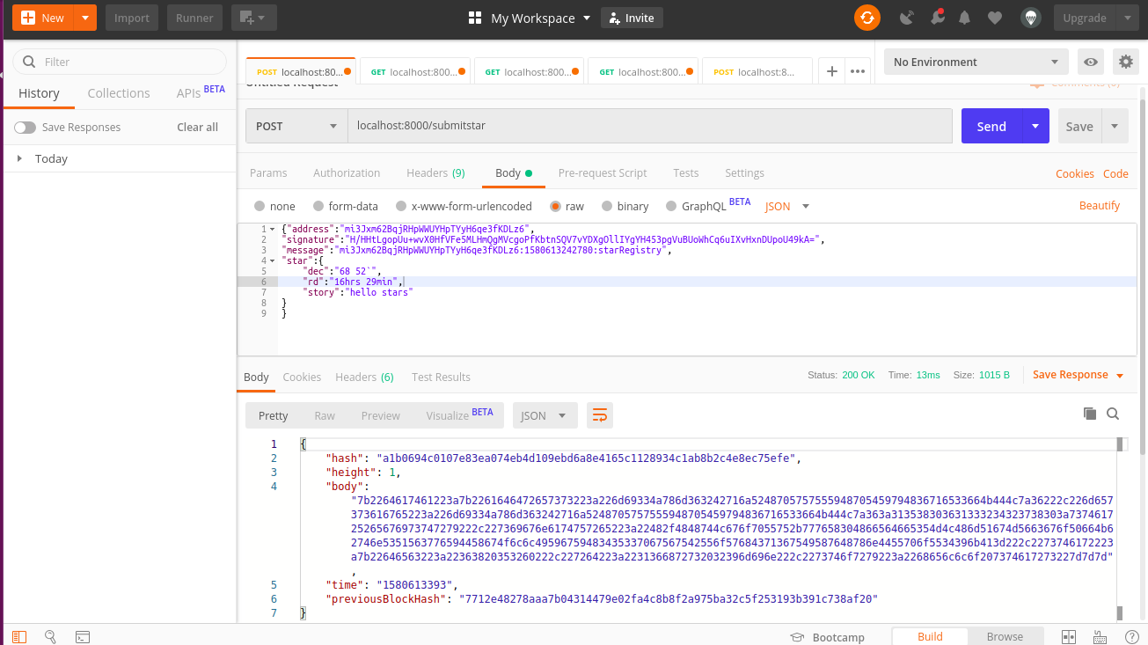Screen dimensions: 1148x645
Task: Click the Invite button
Action: (x=632, y=18)
